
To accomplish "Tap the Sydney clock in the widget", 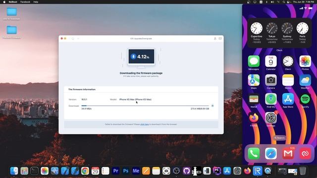I will [x=287, y=28].
